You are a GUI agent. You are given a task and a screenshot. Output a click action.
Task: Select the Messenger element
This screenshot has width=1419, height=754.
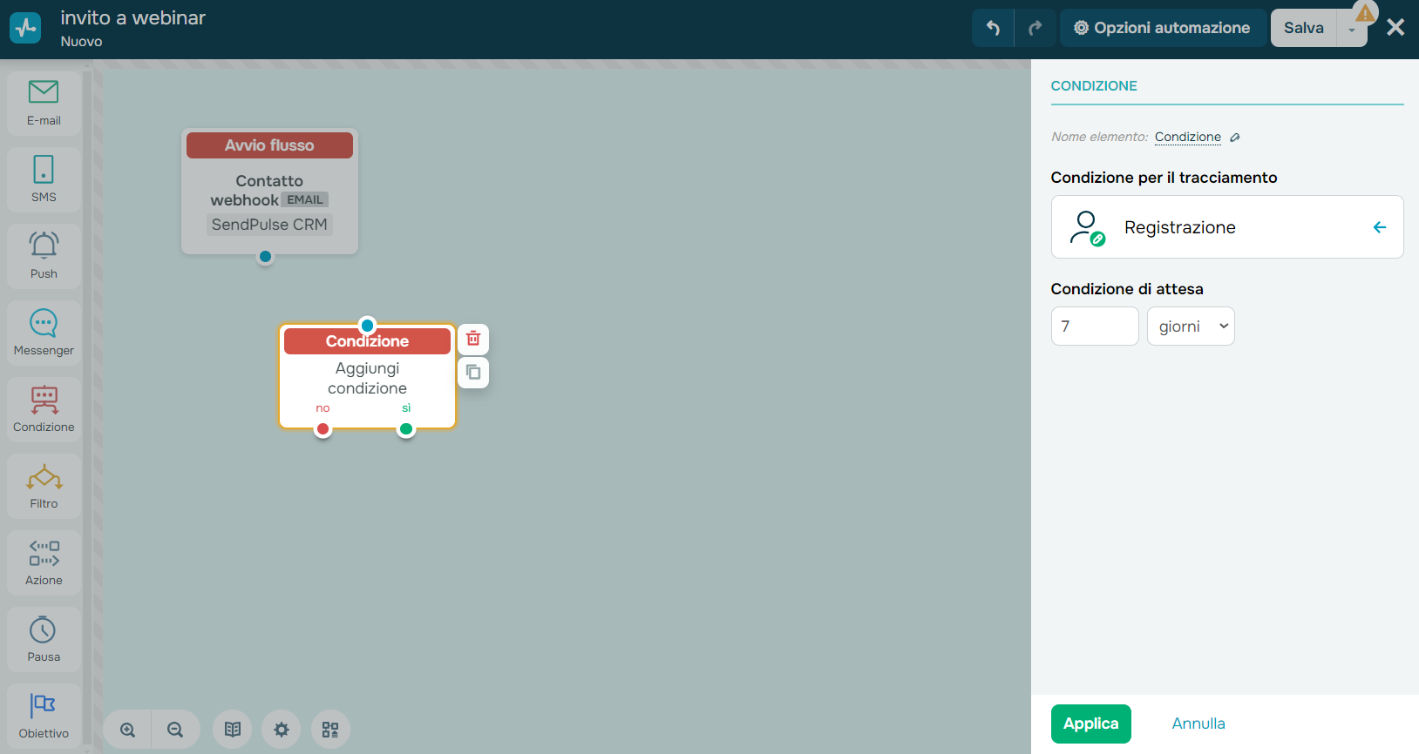coord(44,333)
